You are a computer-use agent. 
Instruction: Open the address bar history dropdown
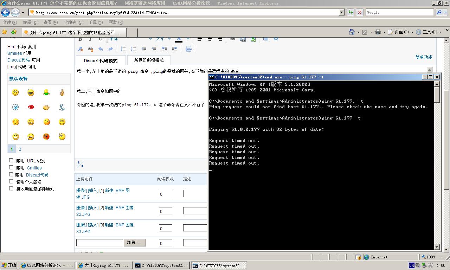click(341, 12)
